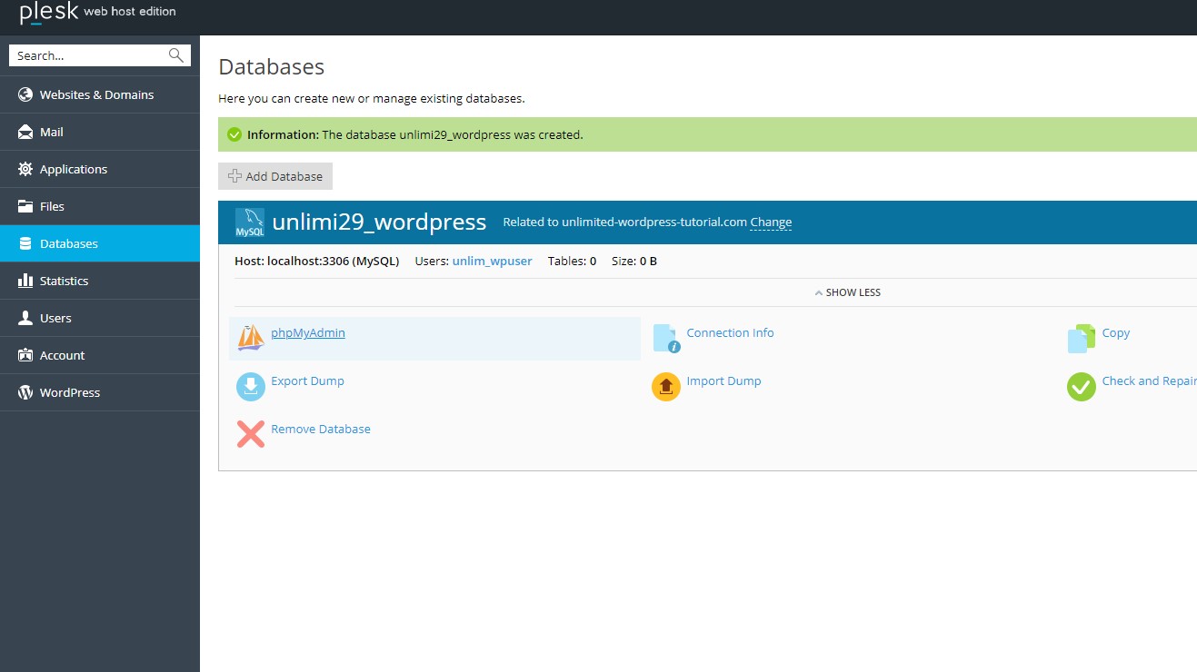
Task: Open Connection Info for the database
Action: [730, 332]
